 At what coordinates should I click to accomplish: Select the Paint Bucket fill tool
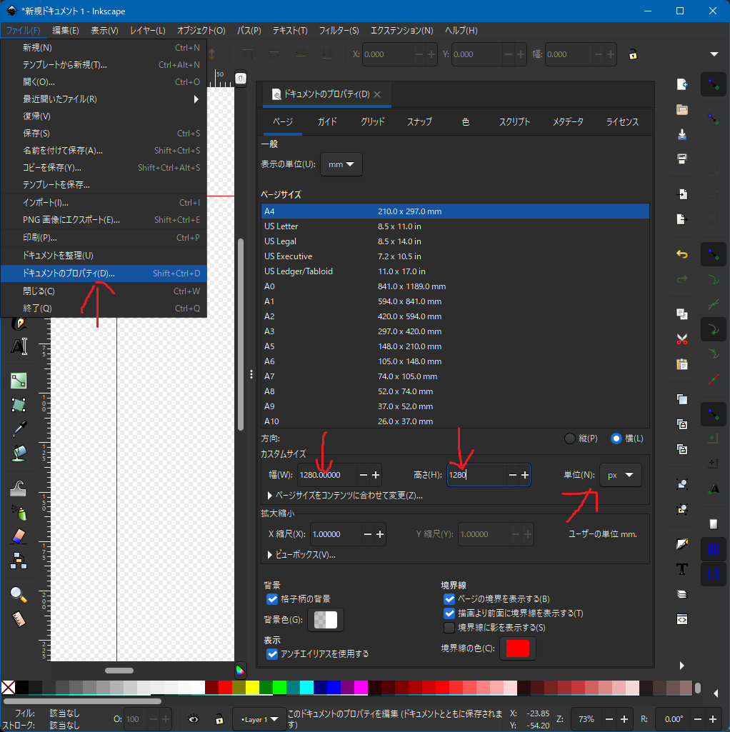(x=19, y=453)
